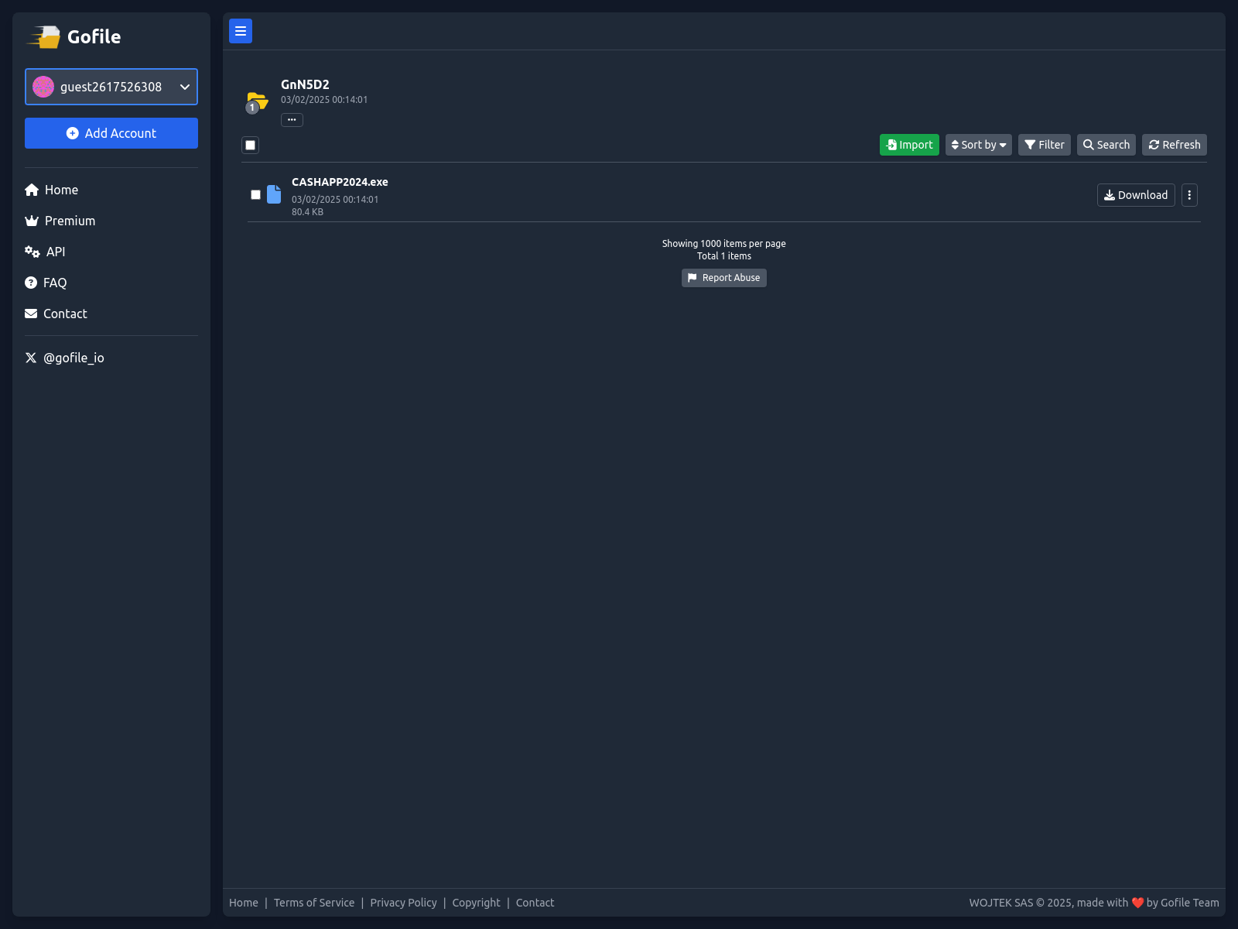Open the Terms of Service link
The image size is (1238, 929).
[314, 903]
